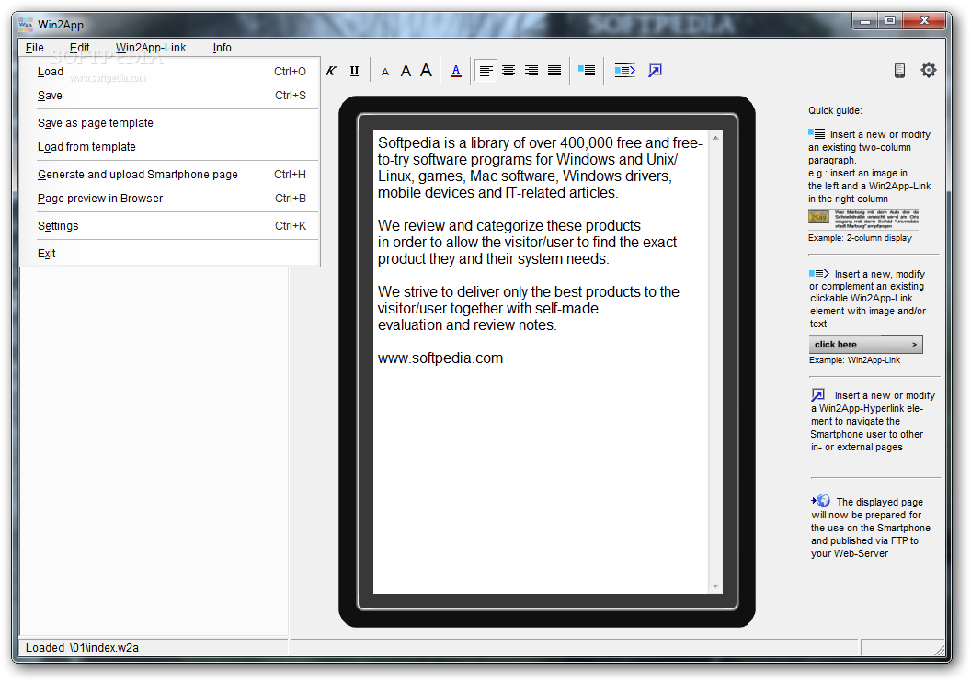Screen dimensions: 971x682
Task: Click scrollbar up arrow in page editor
Action: click(715, 138)
